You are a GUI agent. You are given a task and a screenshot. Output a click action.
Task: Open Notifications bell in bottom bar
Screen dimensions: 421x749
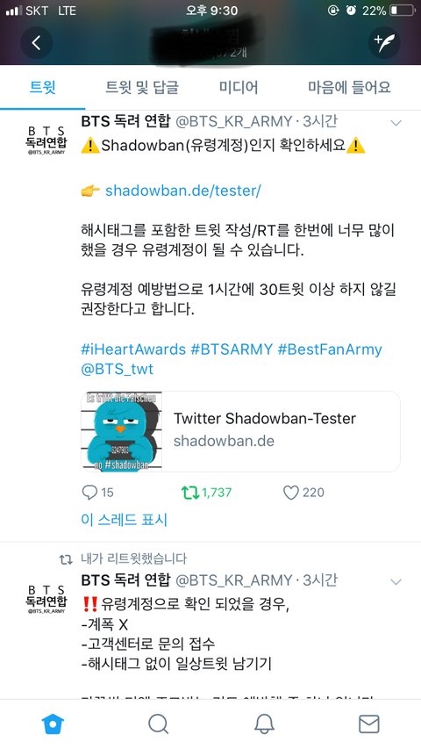tap(263, 724)
